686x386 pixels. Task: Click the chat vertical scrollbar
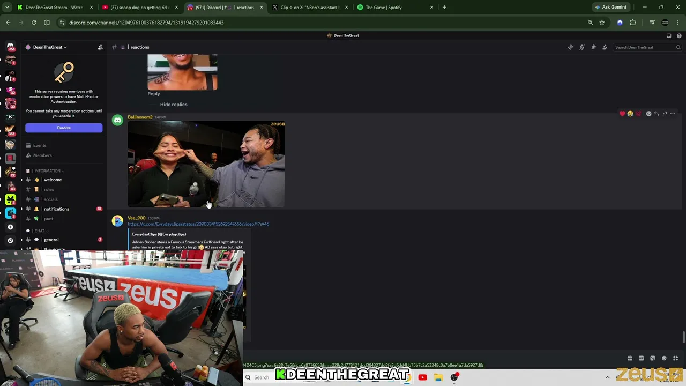(x=683, y=338)
